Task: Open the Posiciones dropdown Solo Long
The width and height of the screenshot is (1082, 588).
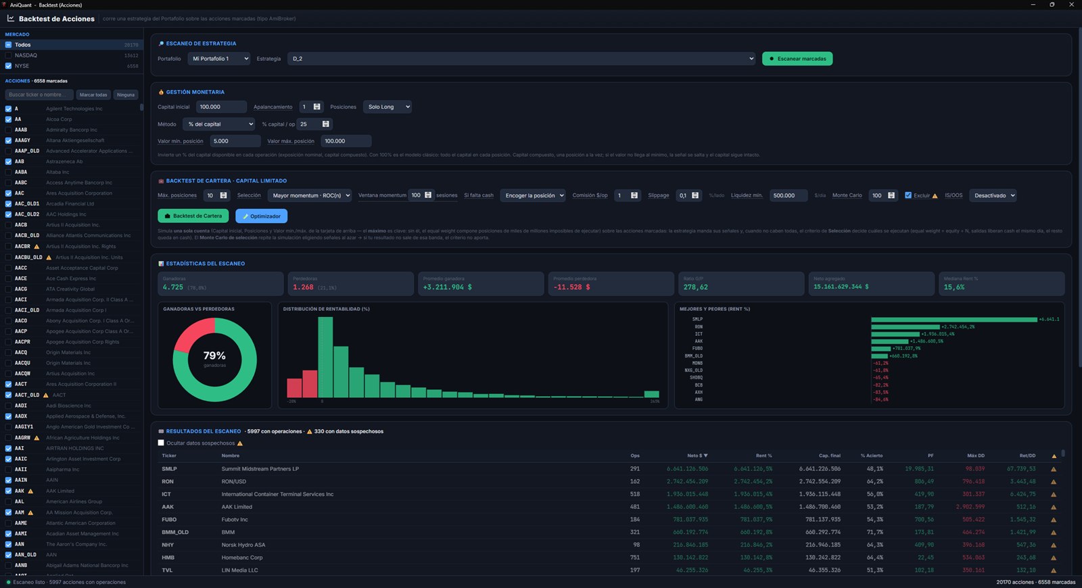Action: 387,107
